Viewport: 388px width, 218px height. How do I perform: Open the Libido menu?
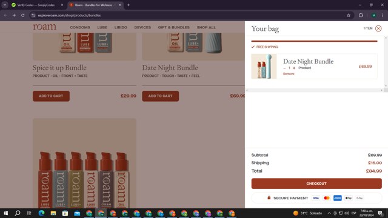click(121, 27)
